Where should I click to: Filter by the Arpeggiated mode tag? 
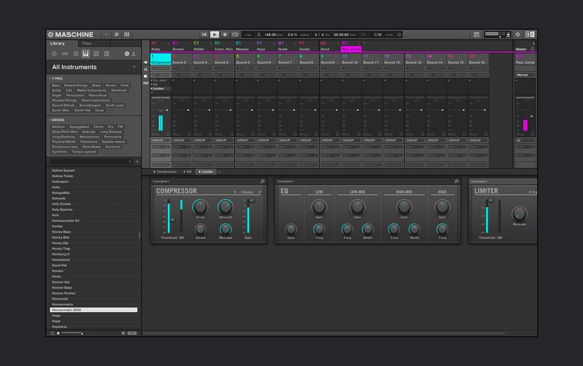click(x=79, y=127)
